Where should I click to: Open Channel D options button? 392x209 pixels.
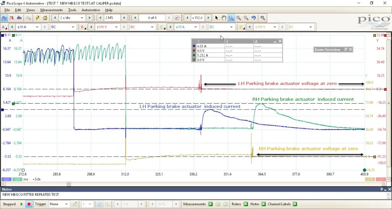click(241, 27)
